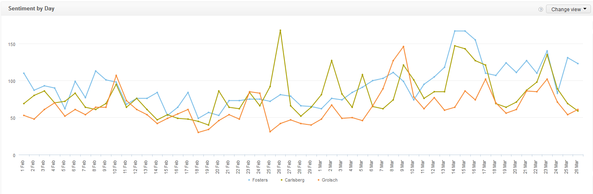Click the 50 y-axis label
This screenshot has width=593, height=194.
(x=13, y=118)
